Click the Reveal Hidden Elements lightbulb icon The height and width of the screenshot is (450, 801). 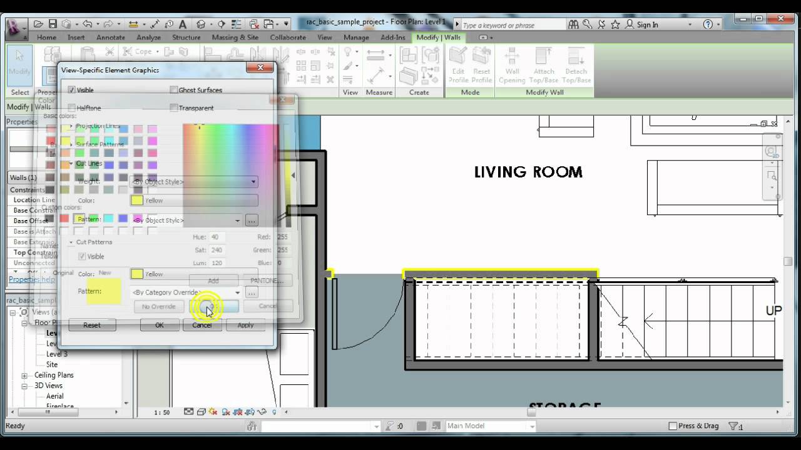[274, 412]
